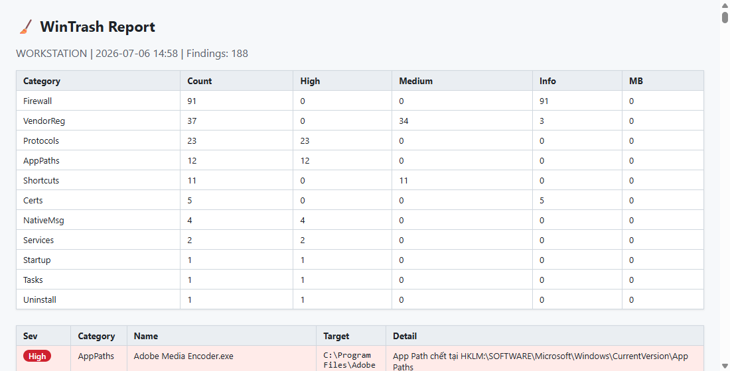
Task: Select the Certs category cell
Action: coord(98,200)
